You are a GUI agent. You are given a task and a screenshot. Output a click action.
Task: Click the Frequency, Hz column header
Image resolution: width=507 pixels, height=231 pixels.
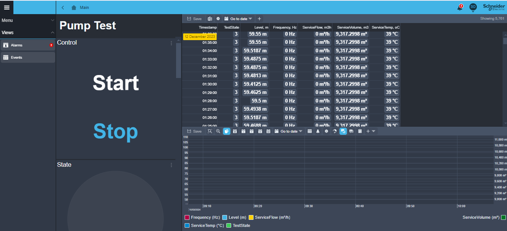(x=284, y=27)
